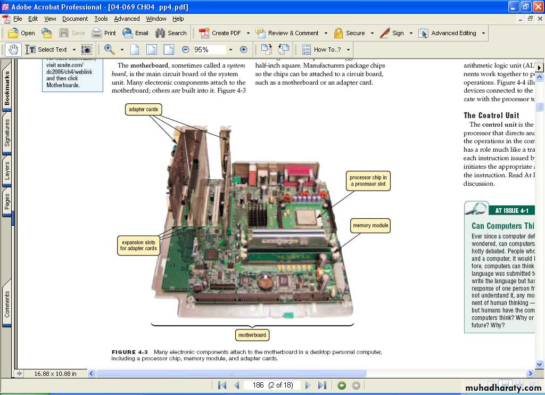Open the Advanced menu

coord(127,19)
